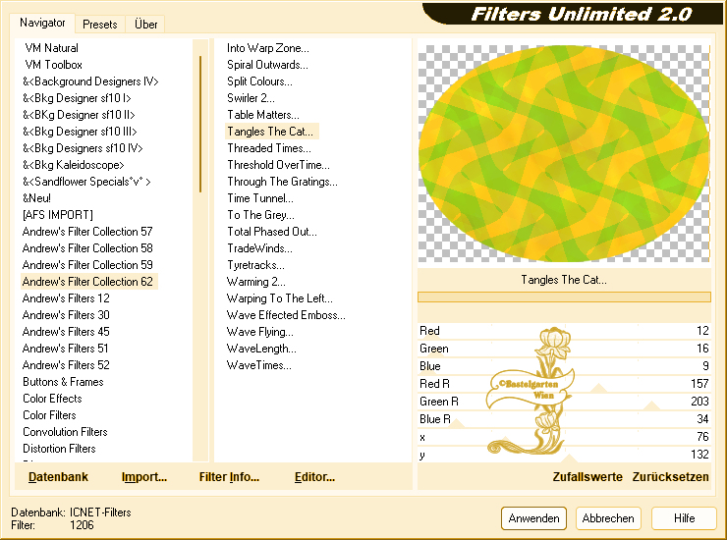
Task: Choose TradeWinds... filter
Action: [259, 248]
